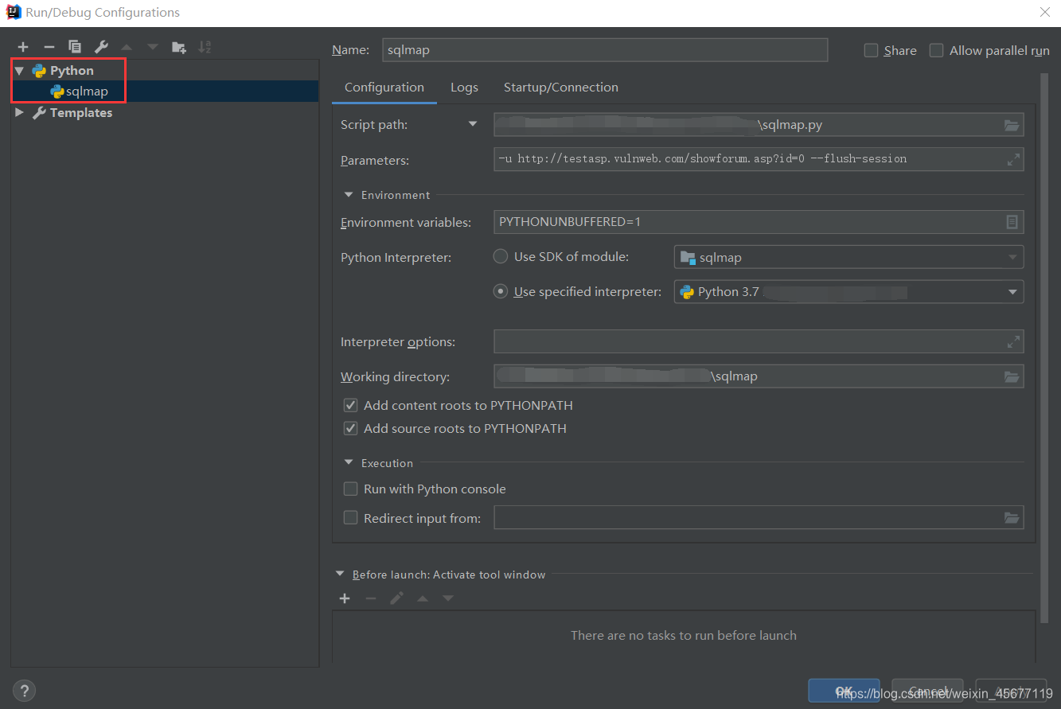Select Use SDK of module radio button
This screenshot has width=1061, height=709.
(x=501, y=256)
